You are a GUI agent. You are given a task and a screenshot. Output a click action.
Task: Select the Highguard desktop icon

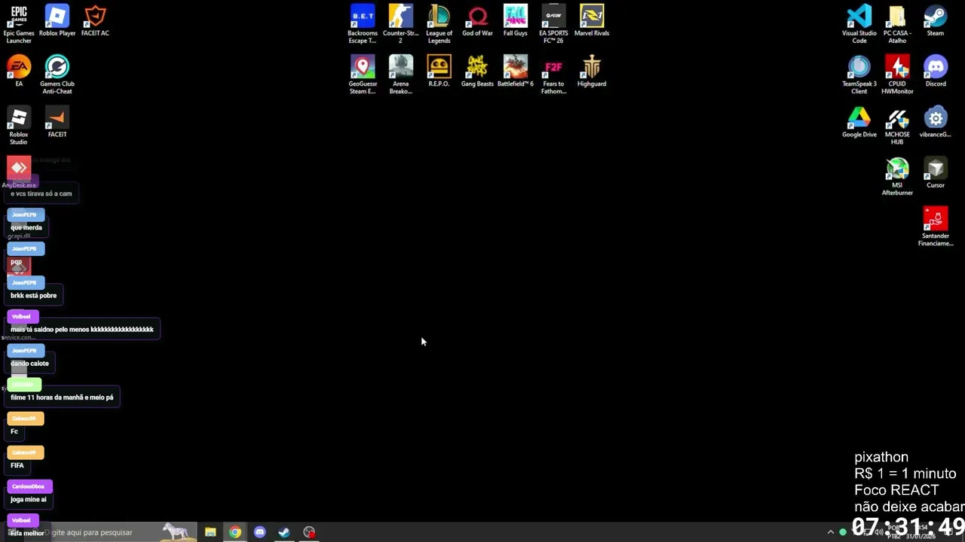(x=592, y=71)
